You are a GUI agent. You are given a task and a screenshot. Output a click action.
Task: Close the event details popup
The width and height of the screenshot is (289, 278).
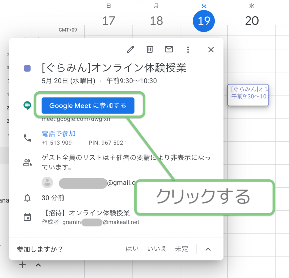tap(211, 50)
